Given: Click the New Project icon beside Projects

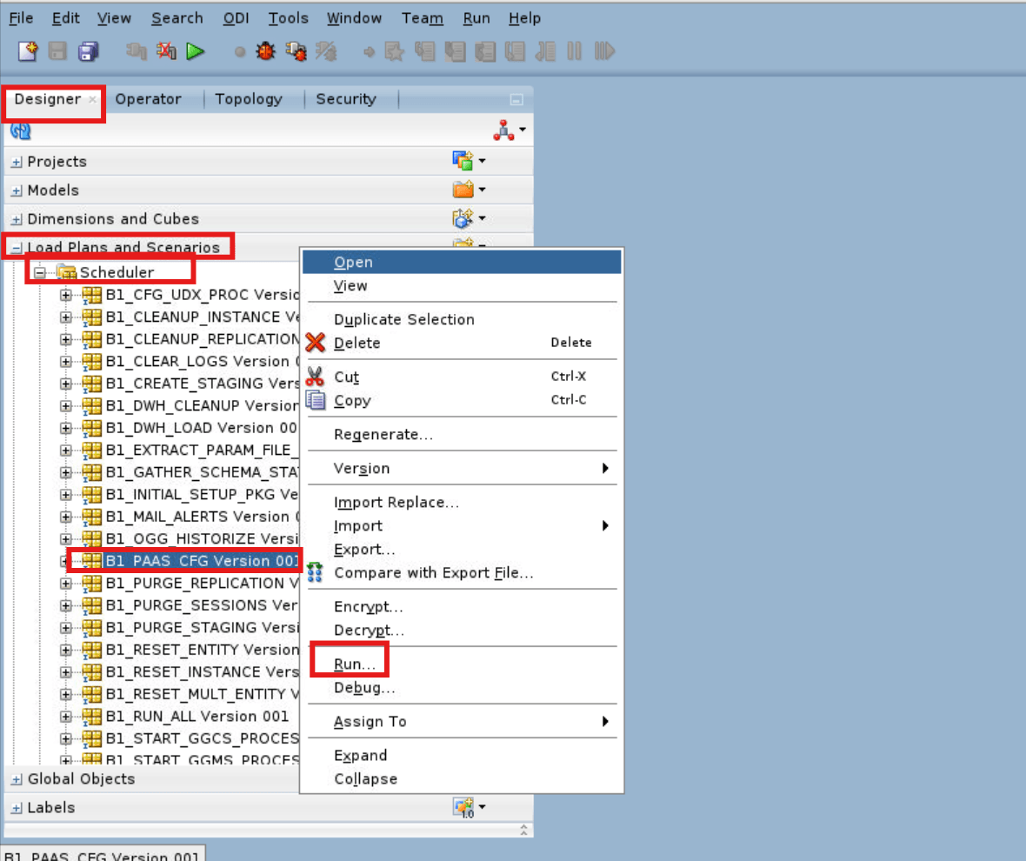Looking at the screenshot, I should pyautogui.click(x=463, y=160).
